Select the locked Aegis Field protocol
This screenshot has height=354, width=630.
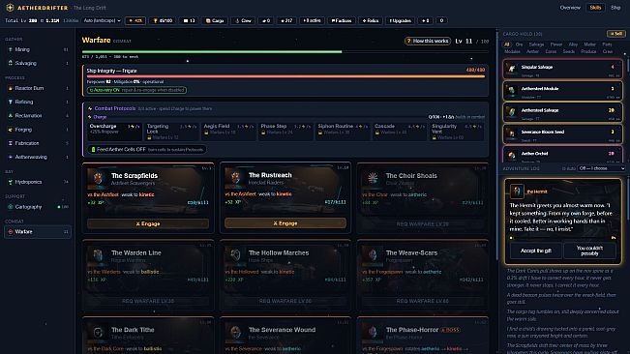coord(228,132)
